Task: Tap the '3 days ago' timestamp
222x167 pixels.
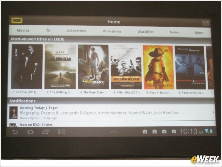Action: tap(50, 118)
